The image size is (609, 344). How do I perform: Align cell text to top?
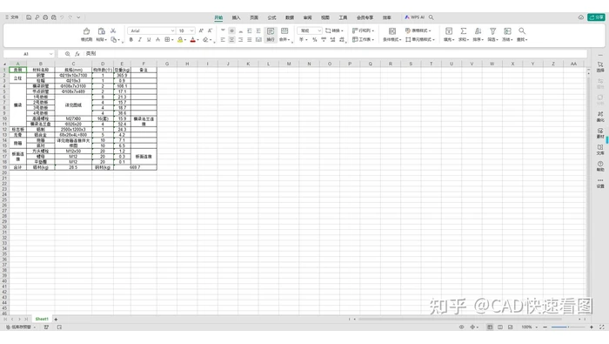pos(223,30)
